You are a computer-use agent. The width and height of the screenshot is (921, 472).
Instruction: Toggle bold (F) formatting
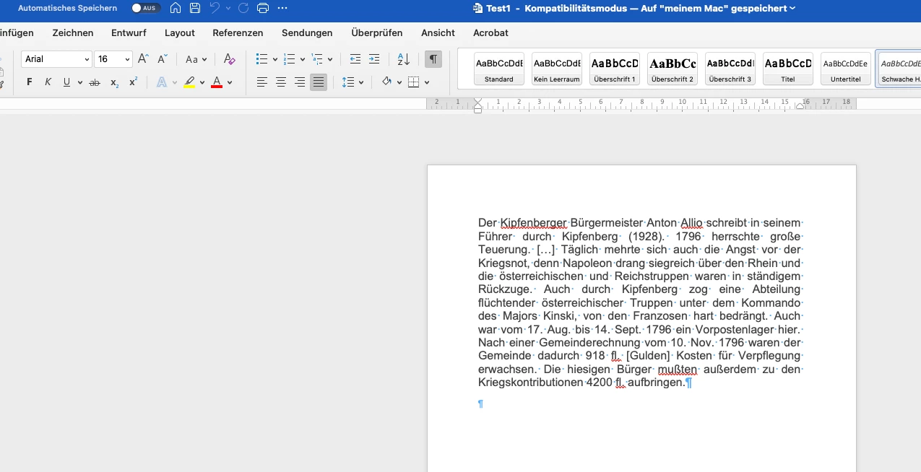pyautogui.click(x=30, y=82)
